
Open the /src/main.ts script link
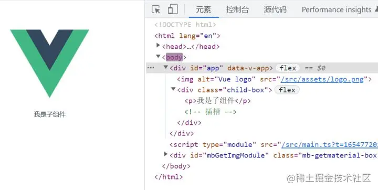point(330,145)
